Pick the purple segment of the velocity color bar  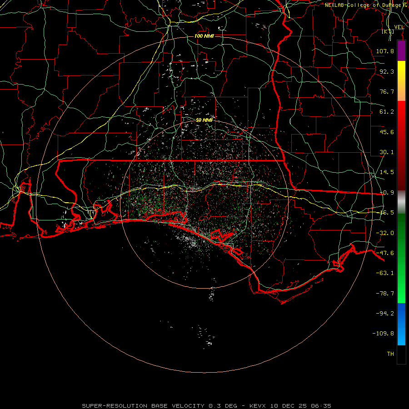coord(401,51)
